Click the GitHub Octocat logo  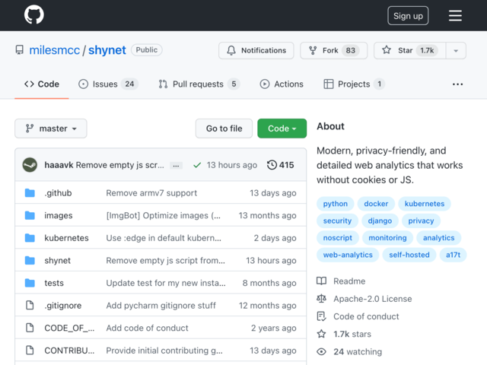point(33,15)
